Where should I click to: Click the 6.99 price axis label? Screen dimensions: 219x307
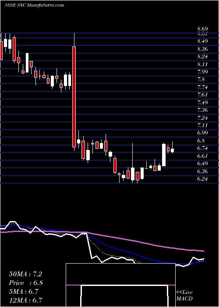(202, 133)
